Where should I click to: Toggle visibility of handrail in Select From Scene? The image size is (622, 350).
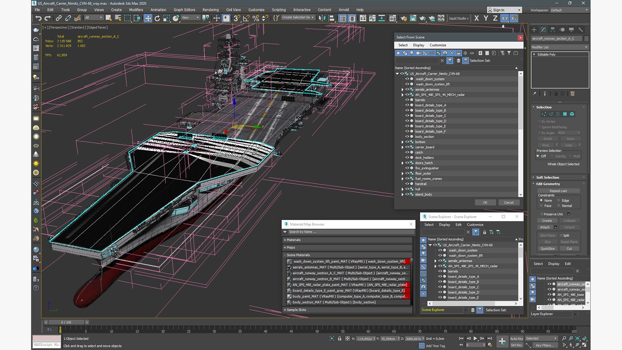point(407,184)
